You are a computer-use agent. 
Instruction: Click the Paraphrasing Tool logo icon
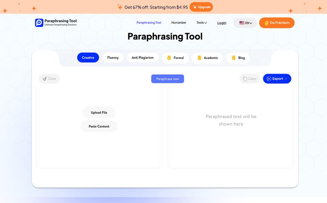pyautogui.click(x=39, y=23)
